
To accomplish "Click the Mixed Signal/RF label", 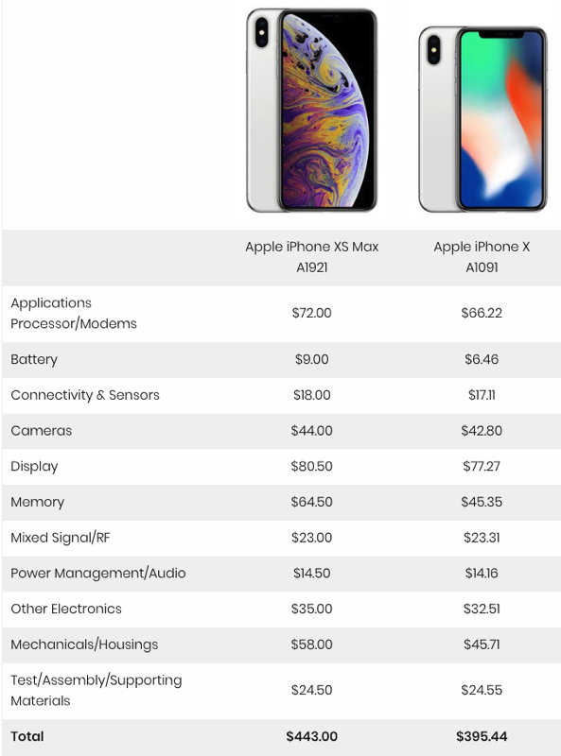I will pos(61,538).
